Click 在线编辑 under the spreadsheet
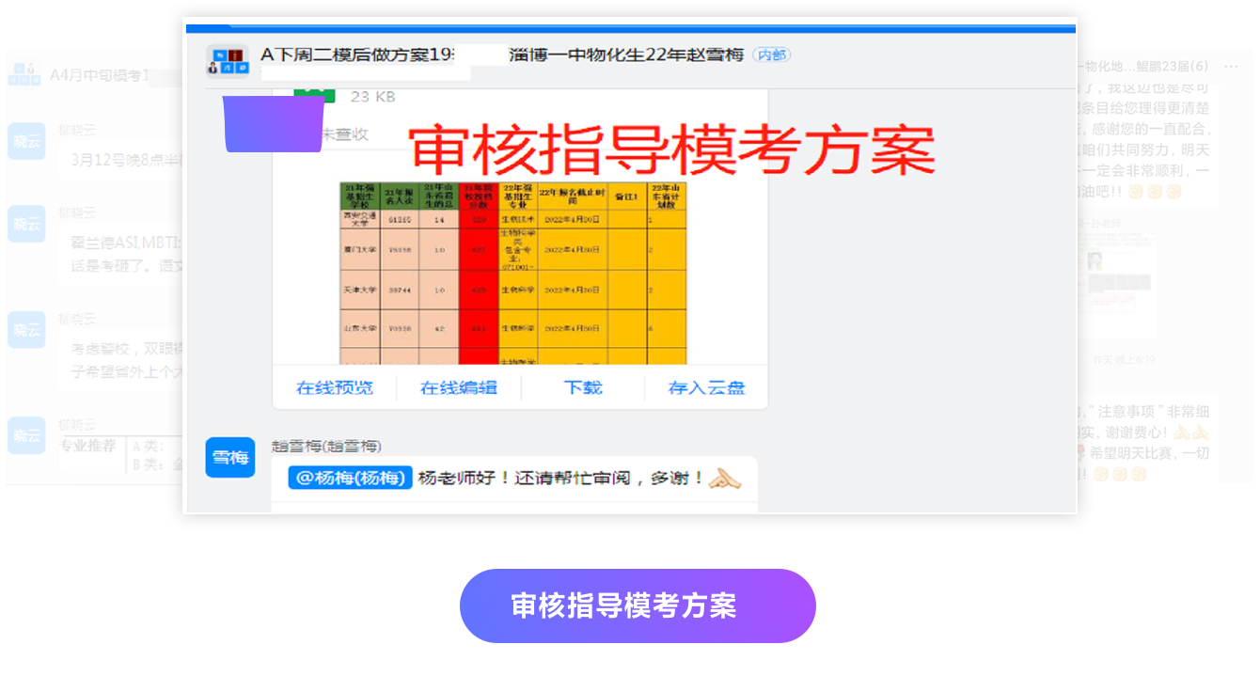 pyautogui.click(x=458, y=387)
